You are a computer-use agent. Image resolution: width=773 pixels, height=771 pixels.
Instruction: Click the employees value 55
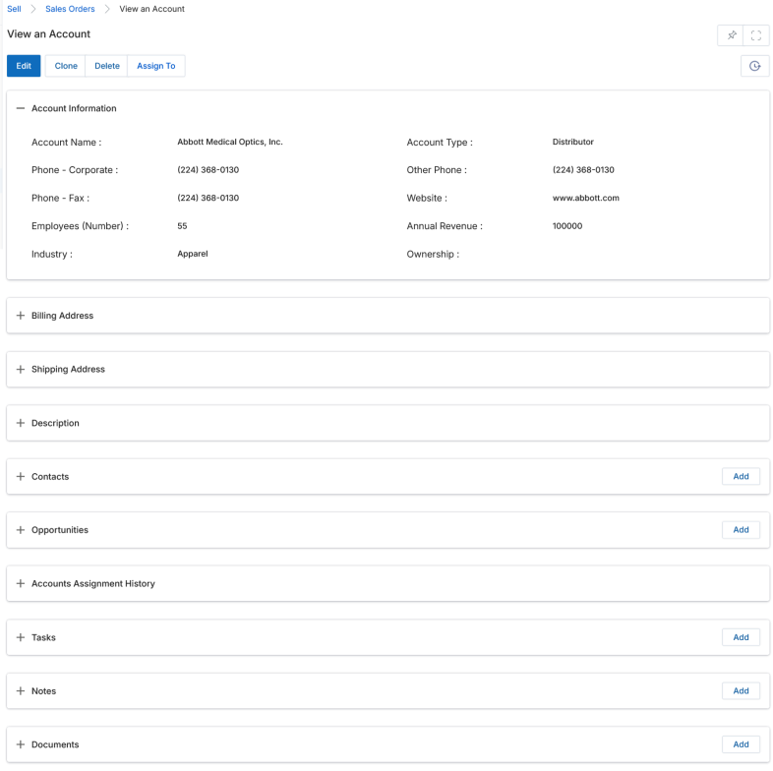pos(182,226)
